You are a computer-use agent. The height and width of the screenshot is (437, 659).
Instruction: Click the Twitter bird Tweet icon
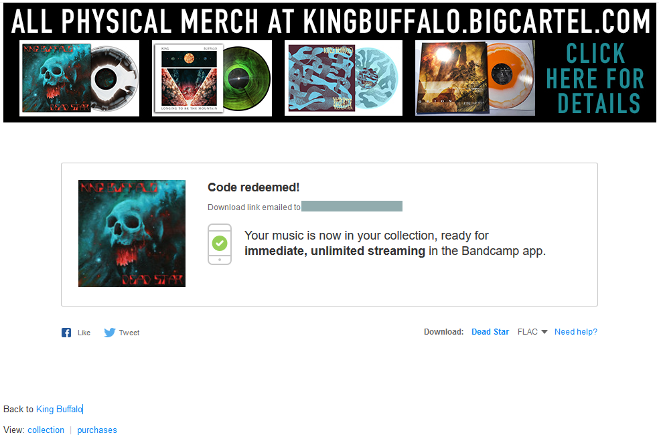(110, 333)
